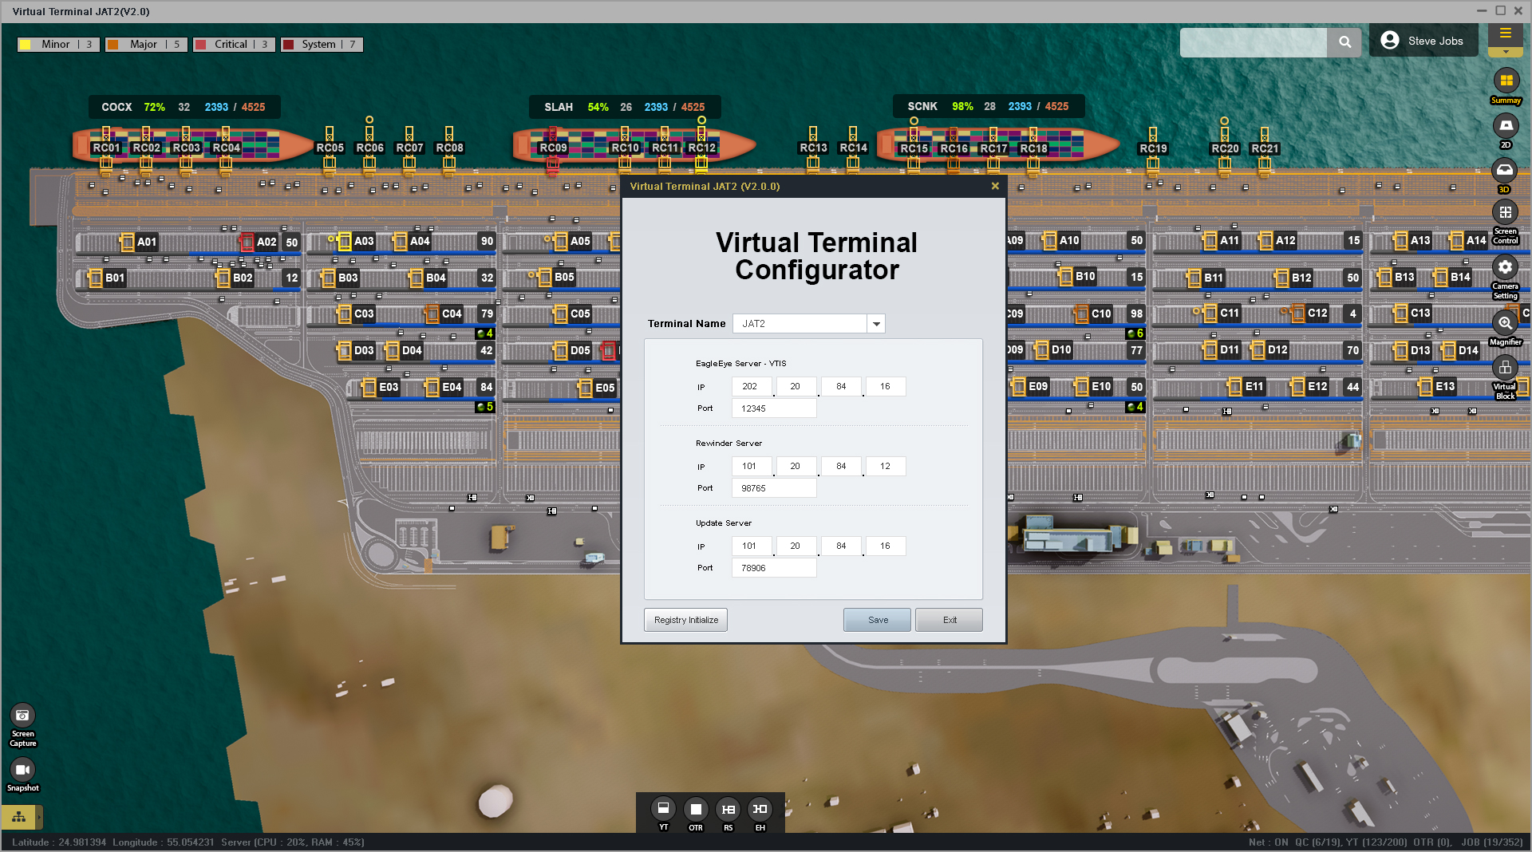Open the yellow hamburger menu

tap(1505, 34)
